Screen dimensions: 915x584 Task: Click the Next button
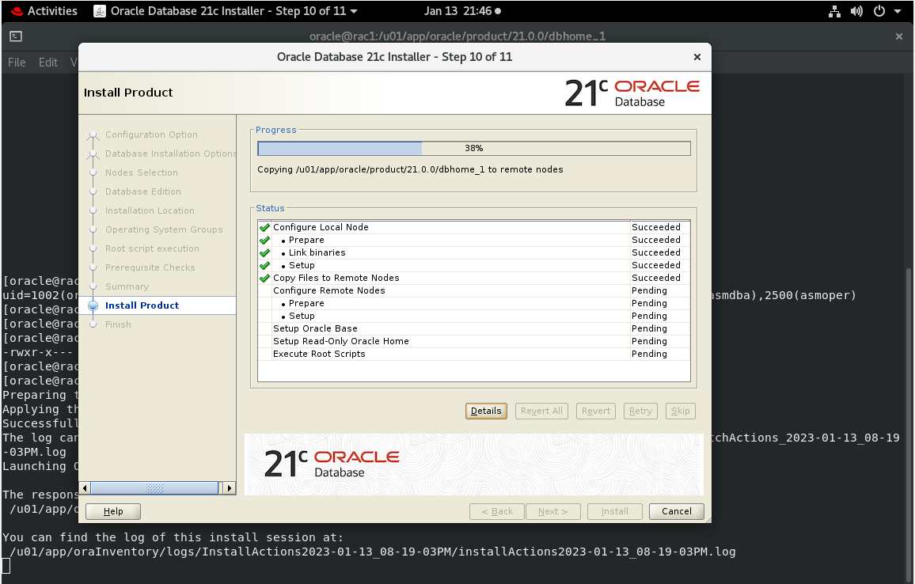[552, 511]
